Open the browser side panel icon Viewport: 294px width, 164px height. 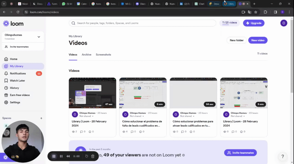275,12
